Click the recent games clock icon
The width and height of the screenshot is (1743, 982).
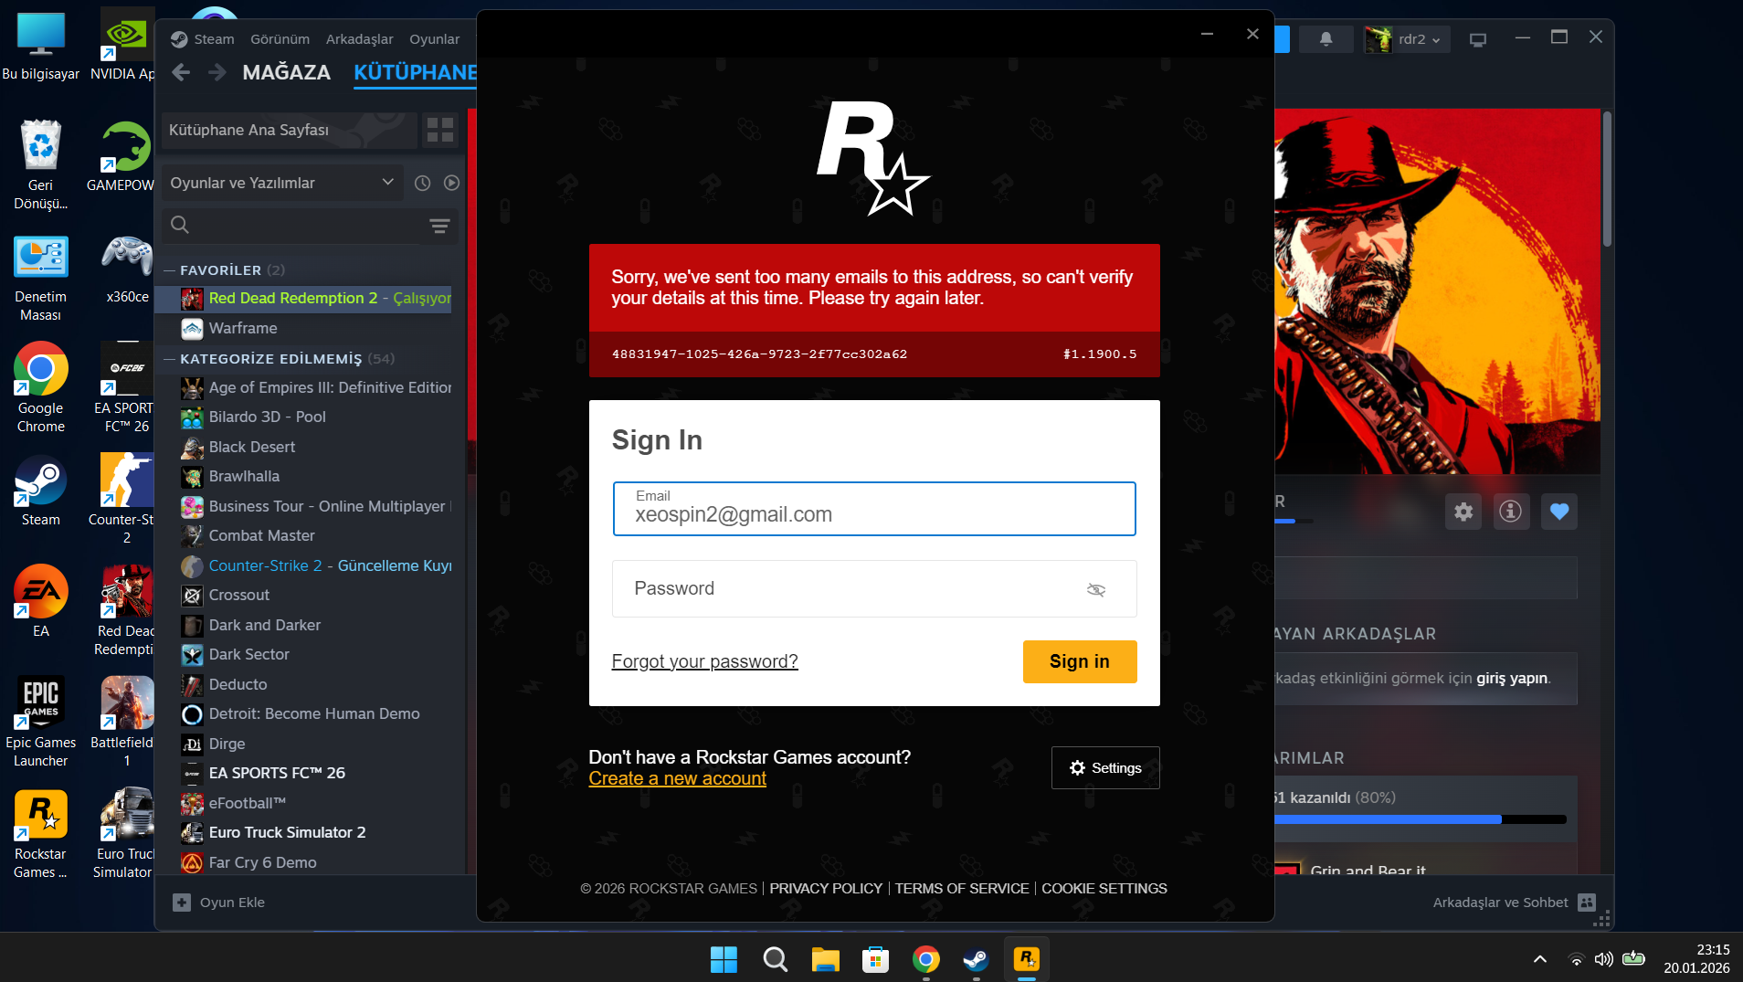pyautogui.click(x=422, y=183)
